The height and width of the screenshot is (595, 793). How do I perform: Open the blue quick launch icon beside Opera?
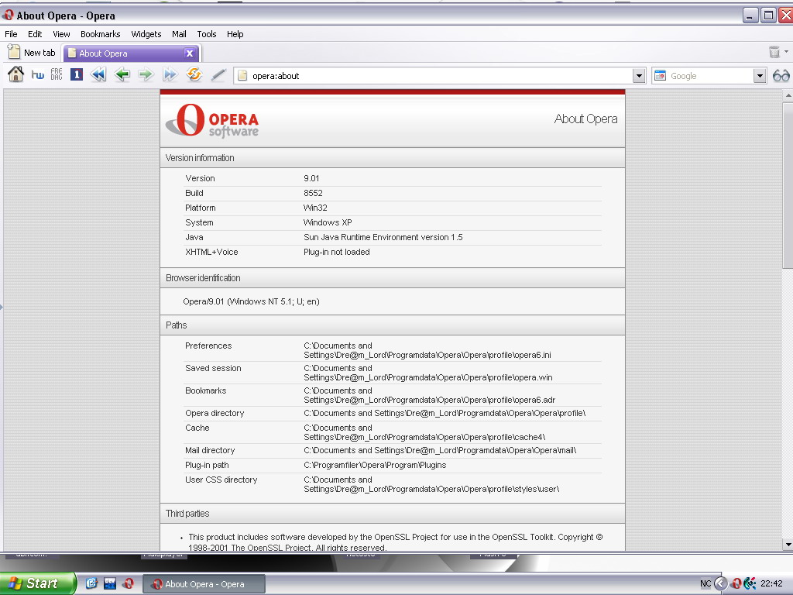[110, 583]
